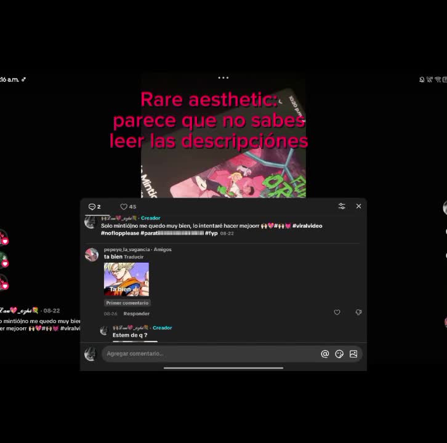The image size is (447, 443).
Task: Close the comments panel with the X
Action: (358, 206)
